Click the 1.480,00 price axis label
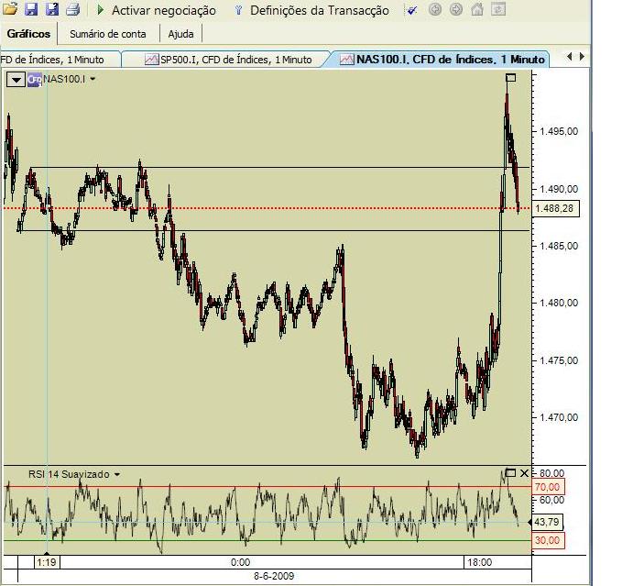 tap(559, 303)
